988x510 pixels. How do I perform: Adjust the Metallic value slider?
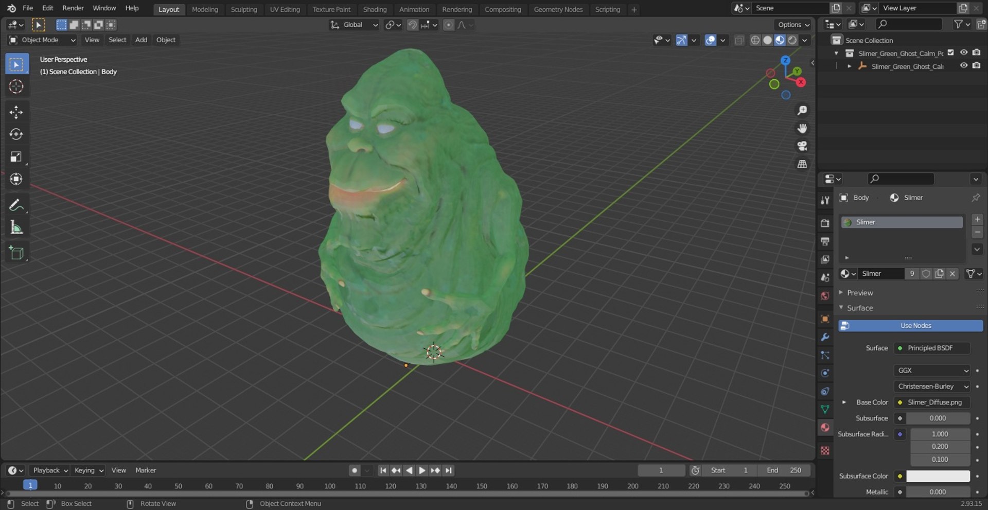[938, 492]
